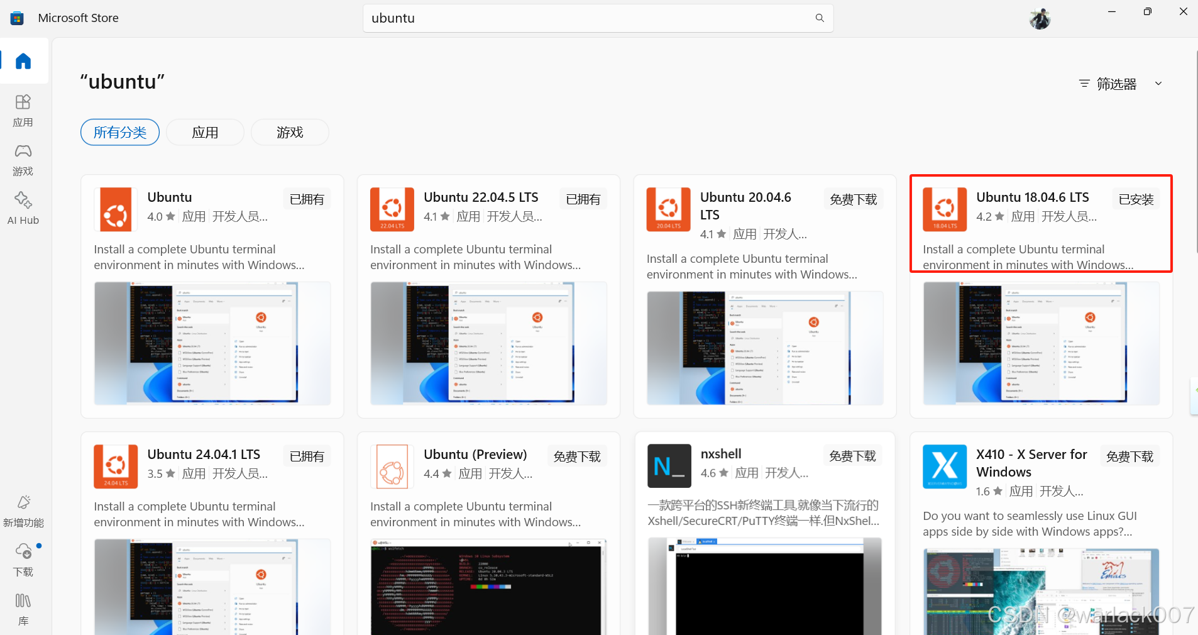The width and height of the screenshot is (1198, 635).
Task: Click 已拥有 on the Ubuntu card
Action: click(x=307, y=199)
